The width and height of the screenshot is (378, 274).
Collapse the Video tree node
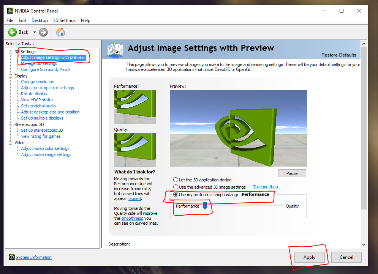point(10,143)
